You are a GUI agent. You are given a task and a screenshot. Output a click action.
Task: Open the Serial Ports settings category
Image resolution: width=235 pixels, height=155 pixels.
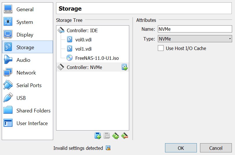point(27,85)
